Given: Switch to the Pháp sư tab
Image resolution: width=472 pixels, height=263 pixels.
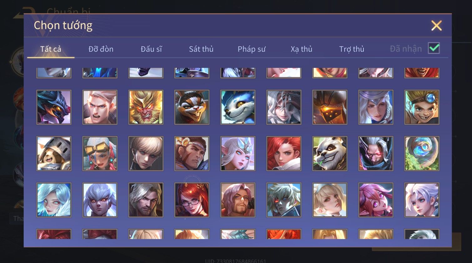Looking at the screenshot, I should coord(252,49).
